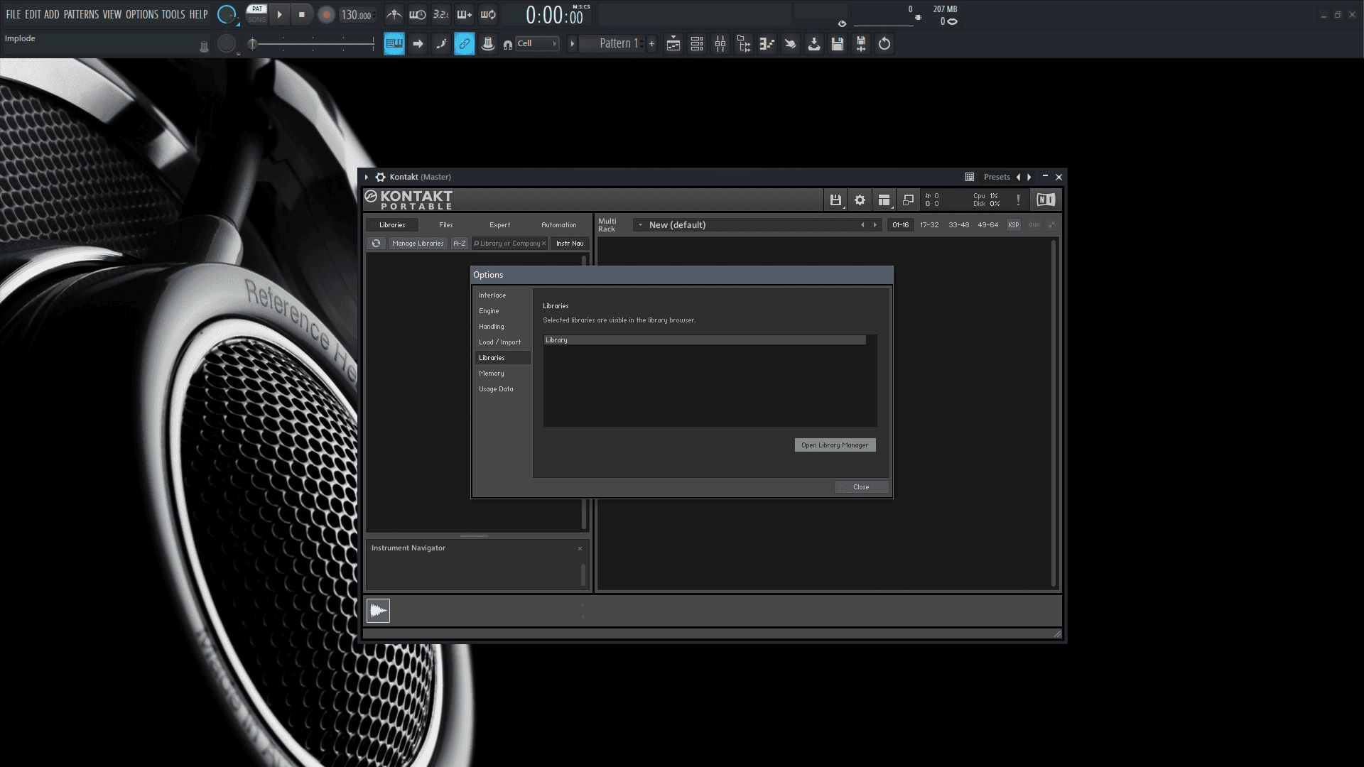The height and width of the screenshot is (767, 1364).
Task: Click the render audio file icon
Action: (x=861, y=44)
